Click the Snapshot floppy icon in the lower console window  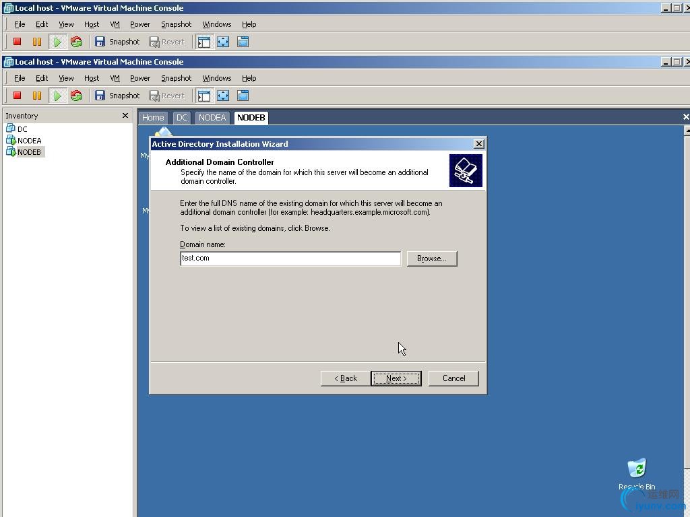pyautogui.click(x=100, y=96)
